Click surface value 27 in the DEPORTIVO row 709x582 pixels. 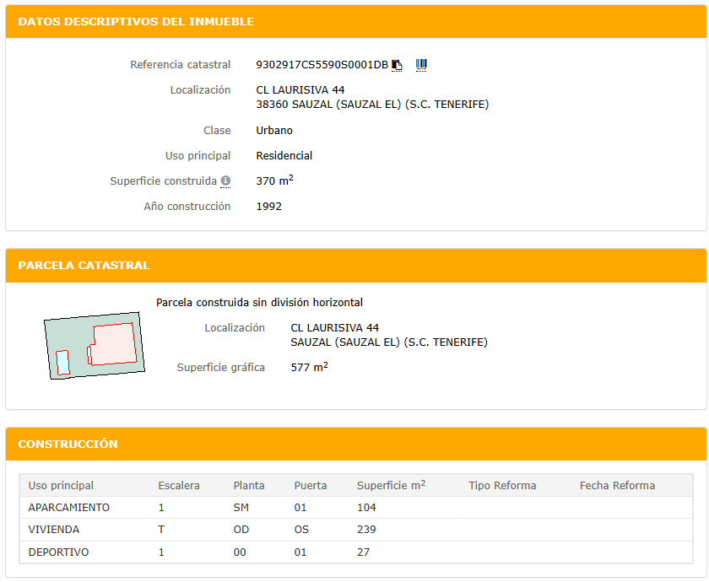click(x=363, y=552)
